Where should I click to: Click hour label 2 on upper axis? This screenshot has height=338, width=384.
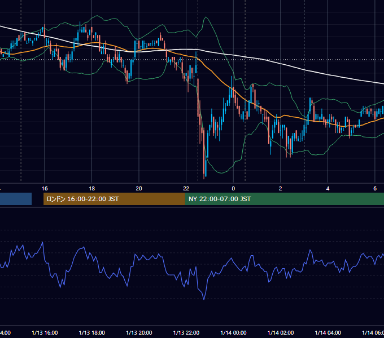click(x=281, y=189)
